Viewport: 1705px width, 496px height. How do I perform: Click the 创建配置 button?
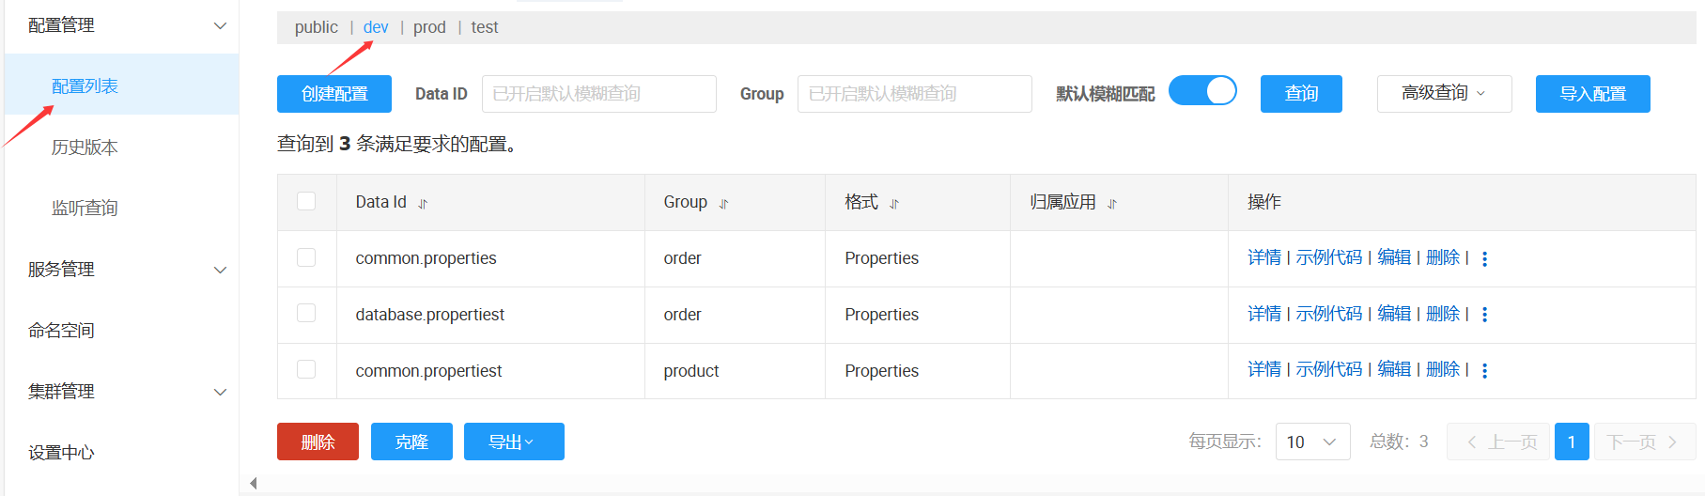[334, 94]
